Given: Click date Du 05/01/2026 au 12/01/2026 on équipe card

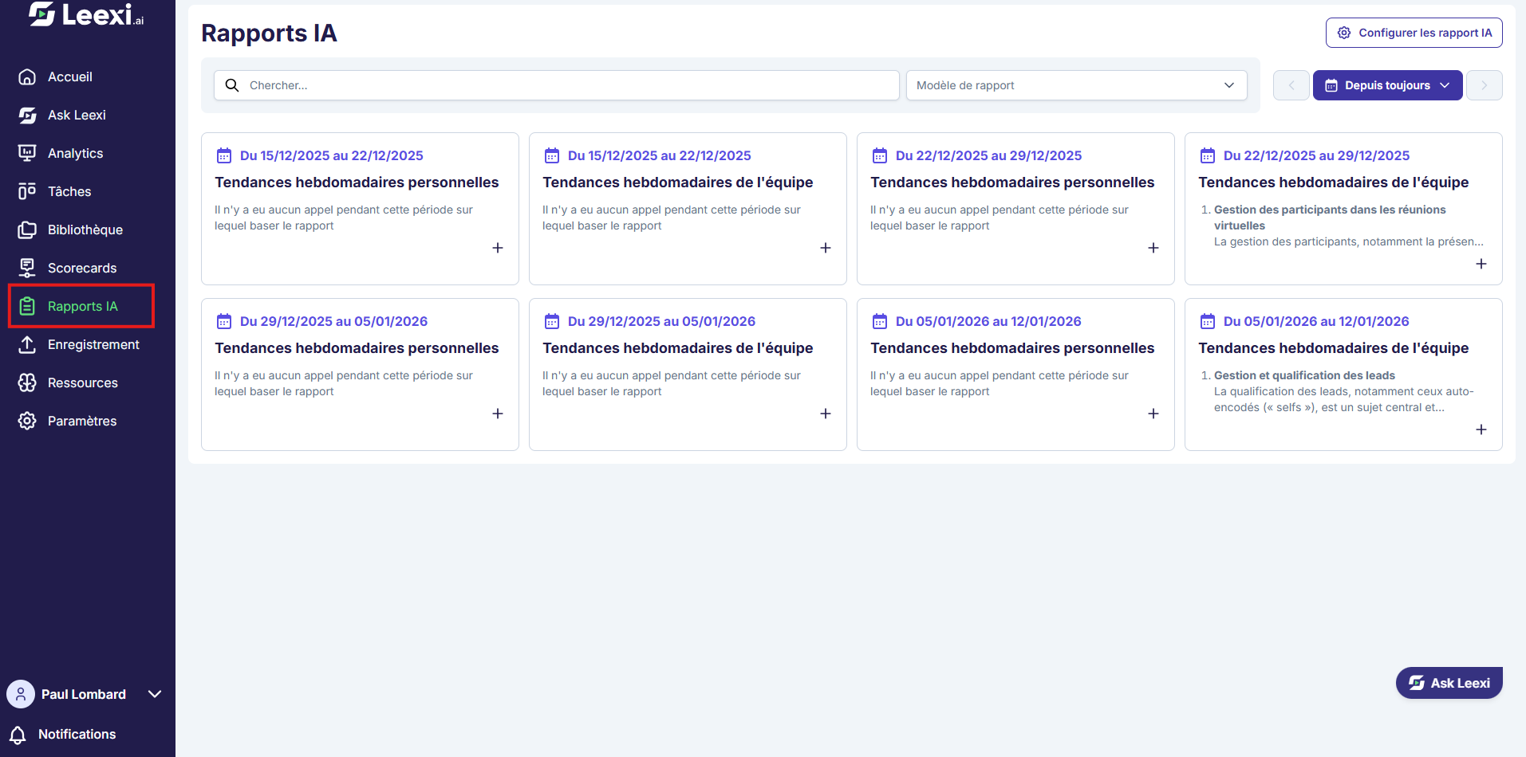Looking at the screenshot, I should click(1316, 321).
